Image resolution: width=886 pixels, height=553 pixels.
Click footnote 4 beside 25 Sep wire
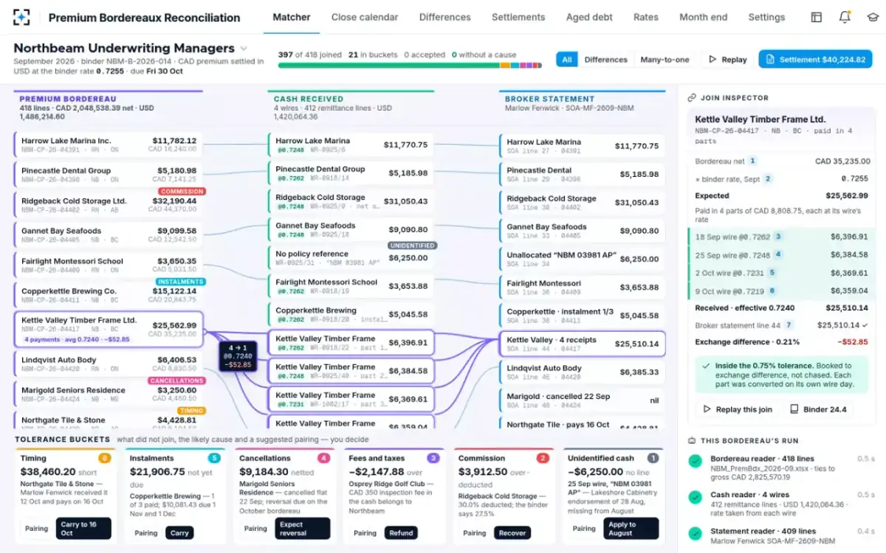click(x=778, y=254)
